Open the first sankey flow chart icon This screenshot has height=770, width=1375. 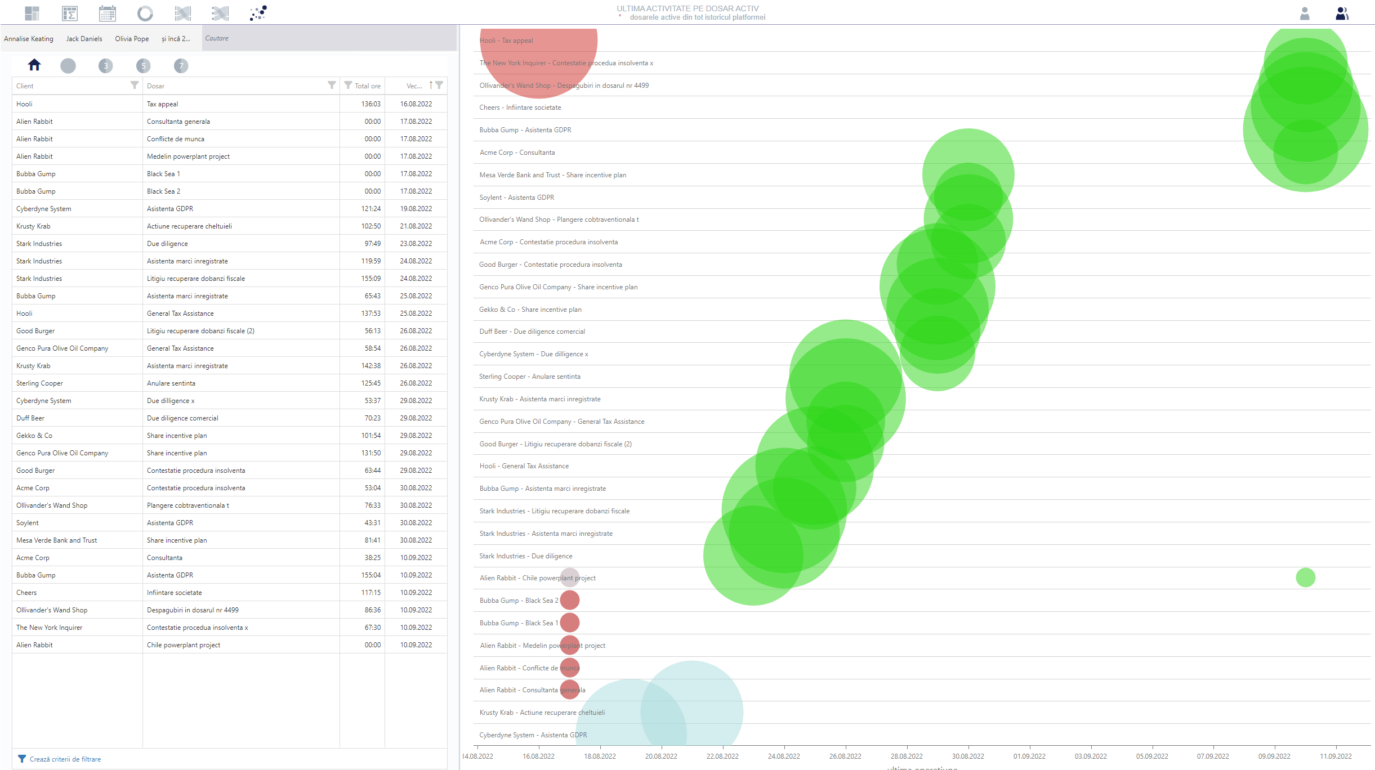[182, 13]
